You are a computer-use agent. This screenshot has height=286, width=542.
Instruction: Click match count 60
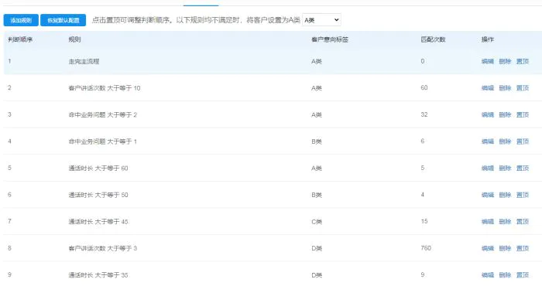(424, 87)
